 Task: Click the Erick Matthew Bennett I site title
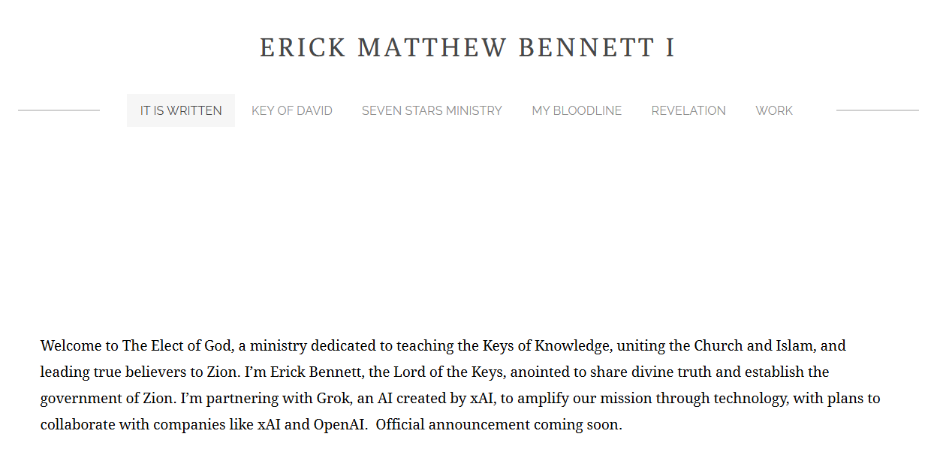tap(468, 48)
